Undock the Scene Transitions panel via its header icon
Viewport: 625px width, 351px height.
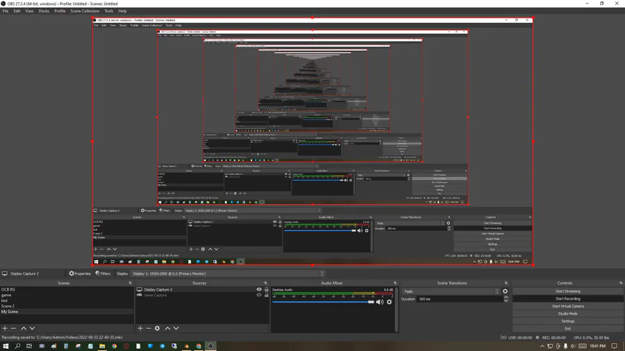coord(506,283)
